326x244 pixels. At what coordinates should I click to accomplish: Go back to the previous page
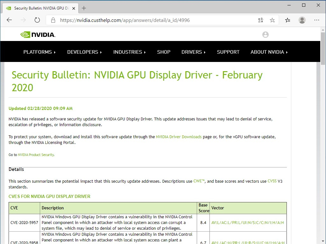(x=9, y=20)
